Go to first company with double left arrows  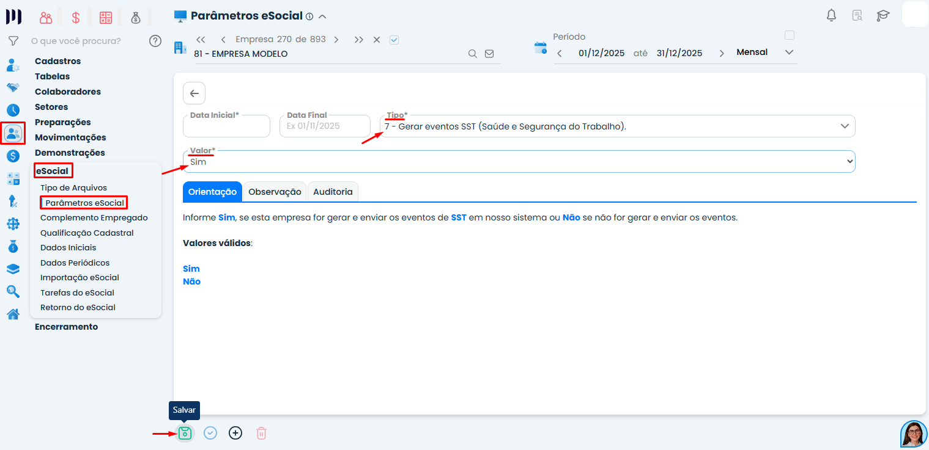click(200, 40)
